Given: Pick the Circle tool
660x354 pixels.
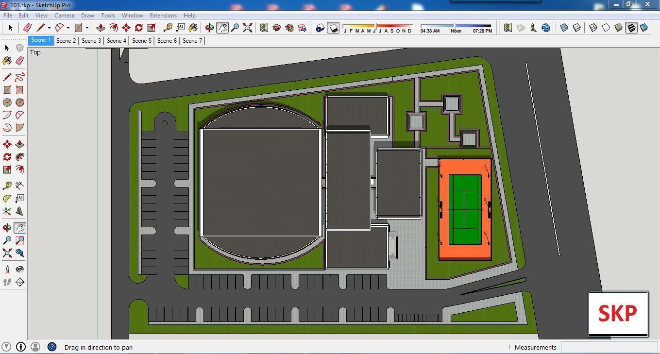Looking at the screenshot, I should coord(7,102).
